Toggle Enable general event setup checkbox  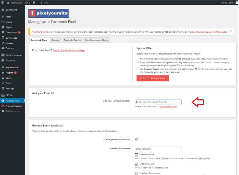click(x=137, y=139)
